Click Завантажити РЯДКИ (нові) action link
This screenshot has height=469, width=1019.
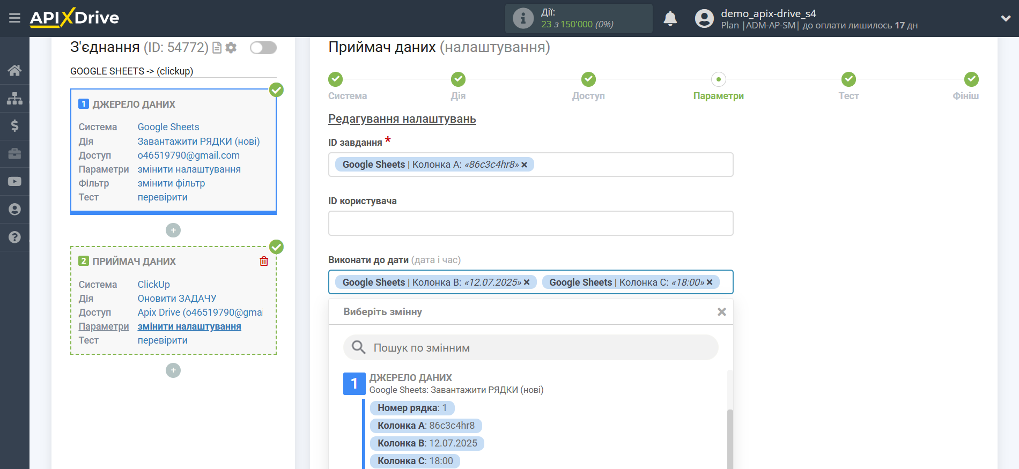click(x=198, y=142)
